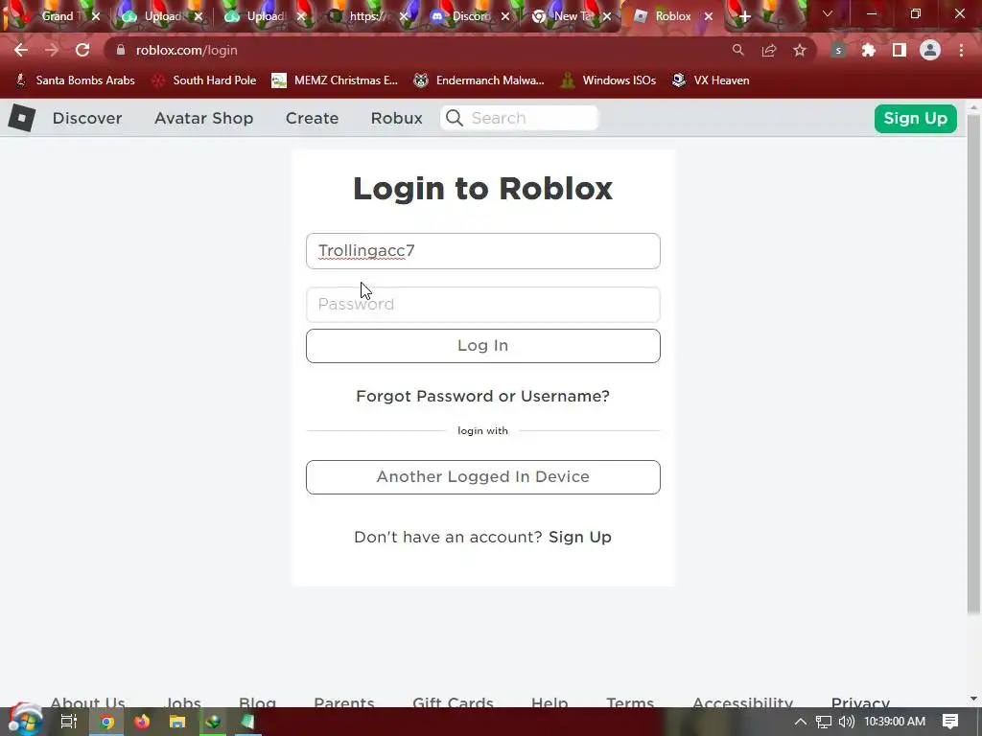The image size is (982, 736).
Task: Click the Chrome taskbar icon
Action: pos(107,722)
